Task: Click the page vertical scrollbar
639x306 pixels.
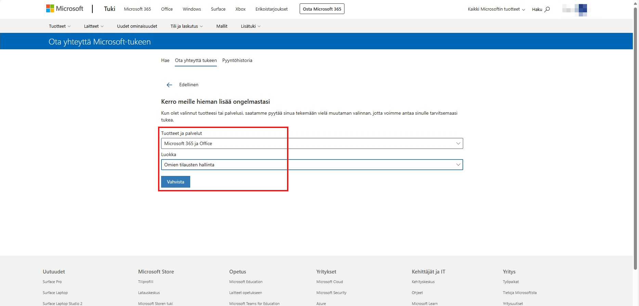Action: [636, 139]
